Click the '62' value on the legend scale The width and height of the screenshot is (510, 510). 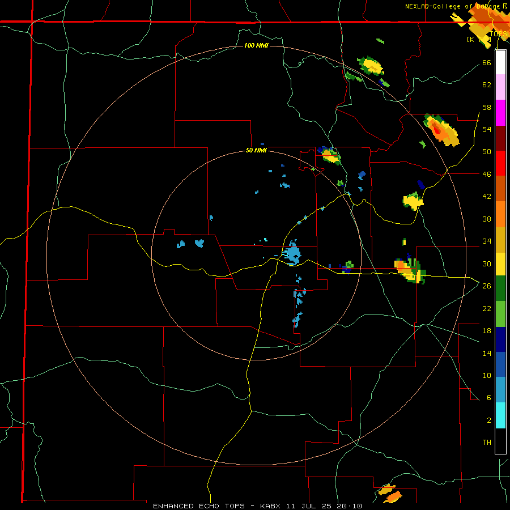tap(487, 85)
